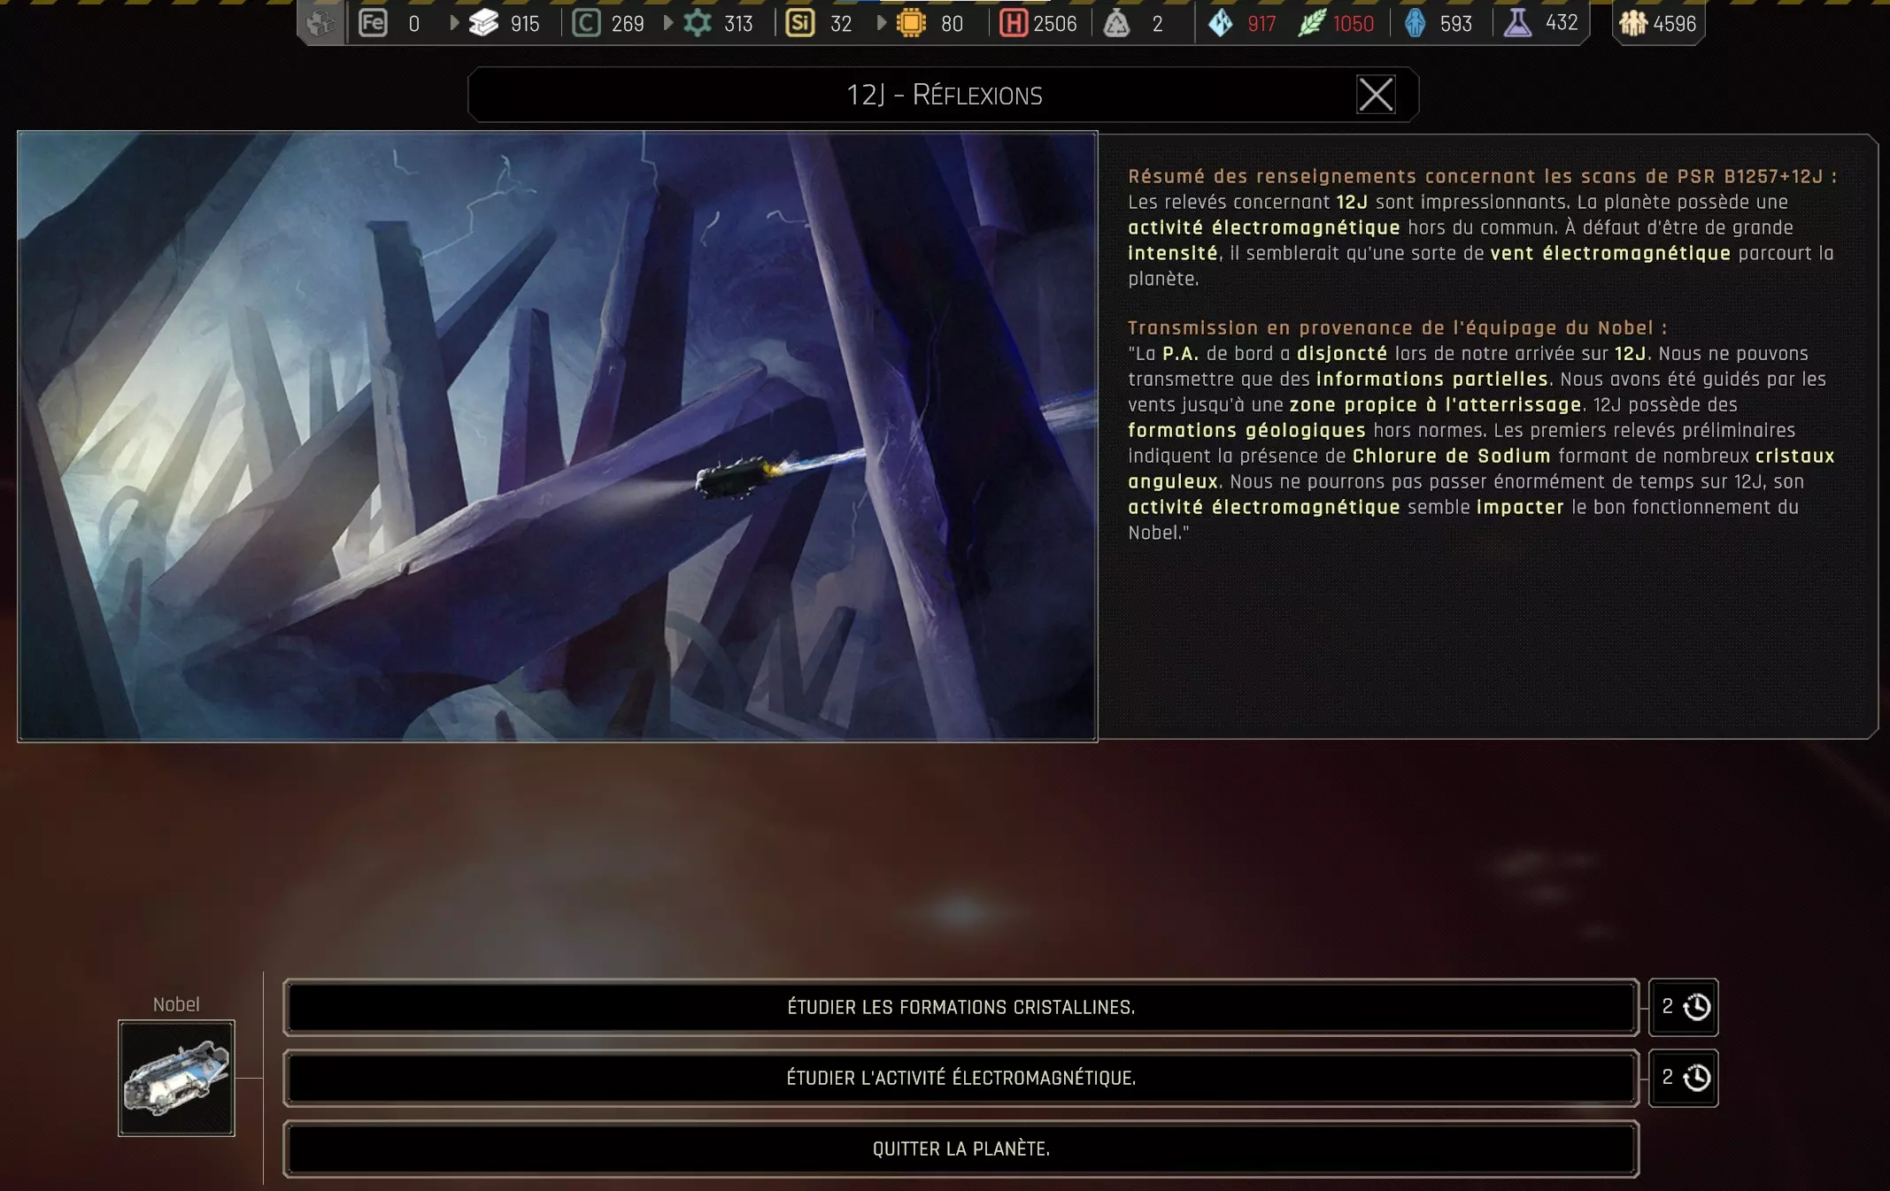Click the population people icon
Screen dimensions: 1890x1191
coord(1632,23)
